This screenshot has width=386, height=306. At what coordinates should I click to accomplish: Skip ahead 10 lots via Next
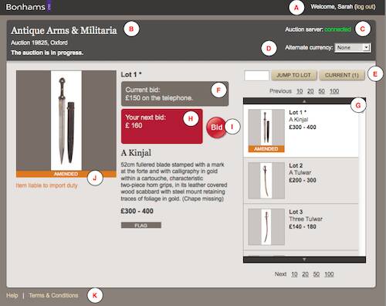[294, 274]
